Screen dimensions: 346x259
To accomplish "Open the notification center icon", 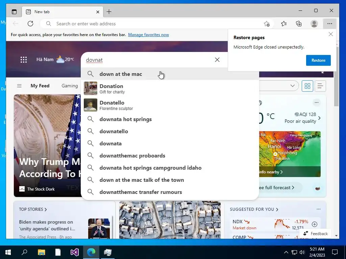I will click(335, 252).
